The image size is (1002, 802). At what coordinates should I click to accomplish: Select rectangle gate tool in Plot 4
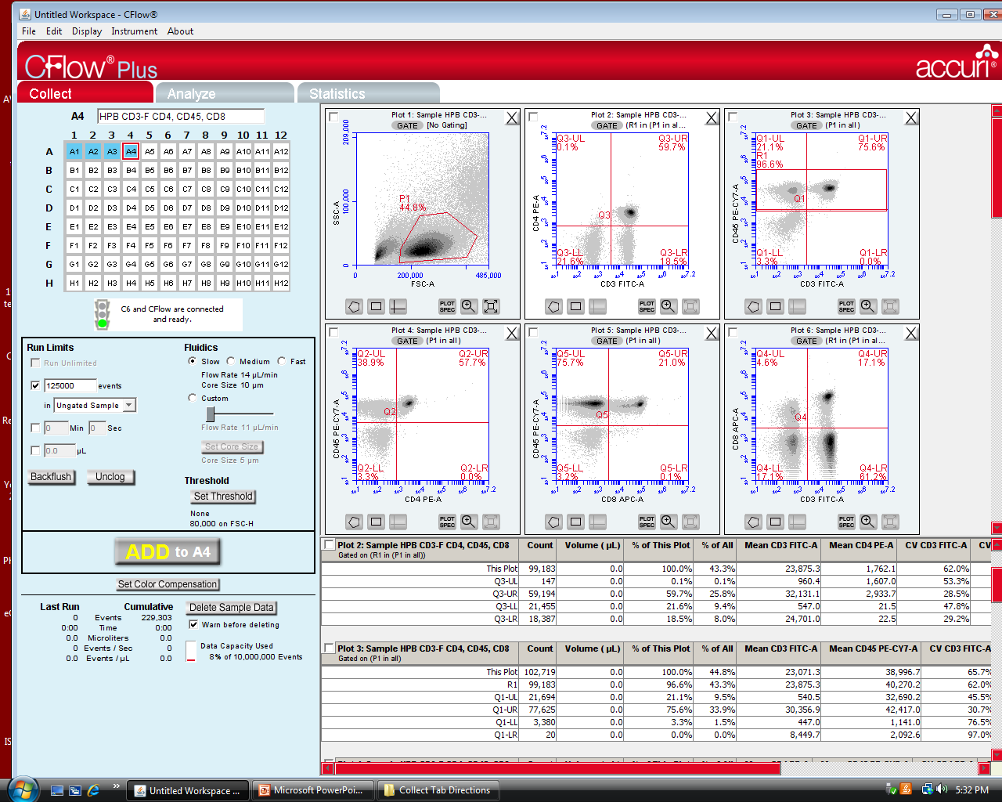[377, 522]
